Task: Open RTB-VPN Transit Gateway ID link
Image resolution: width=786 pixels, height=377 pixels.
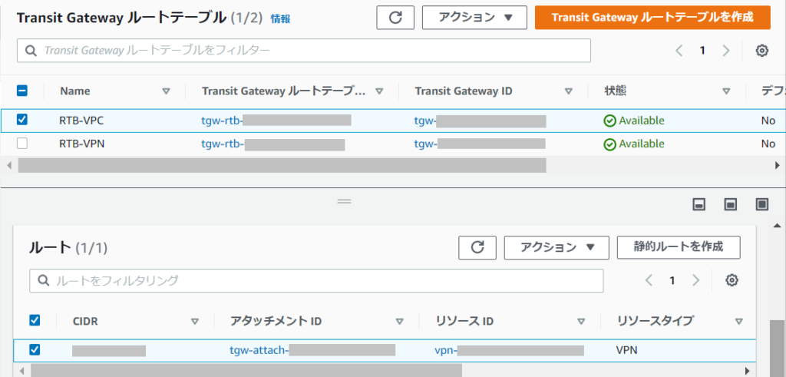Action: 480,144
